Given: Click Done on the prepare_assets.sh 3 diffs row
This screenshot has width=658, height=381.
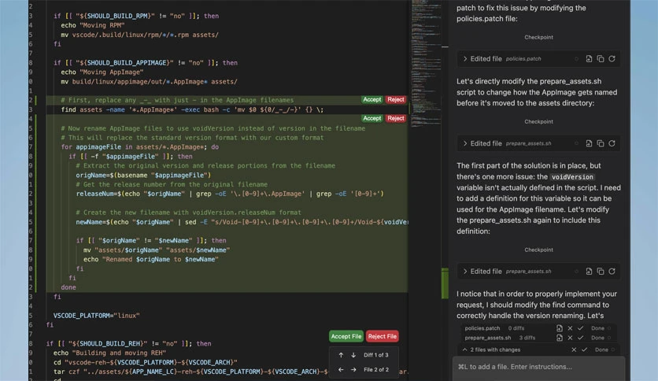Looking at the screenshot, I should coord(597,338).
